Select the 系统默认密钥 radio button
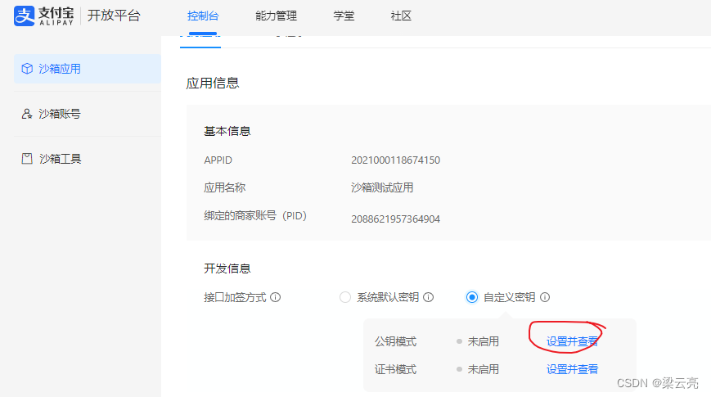 click(x=345, y=297)
